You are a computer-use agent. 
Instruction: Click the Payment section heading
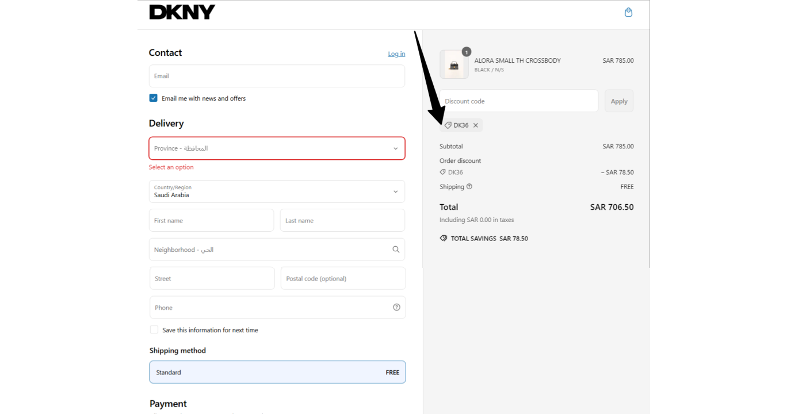pyautogui.click(x=168, y=404)
